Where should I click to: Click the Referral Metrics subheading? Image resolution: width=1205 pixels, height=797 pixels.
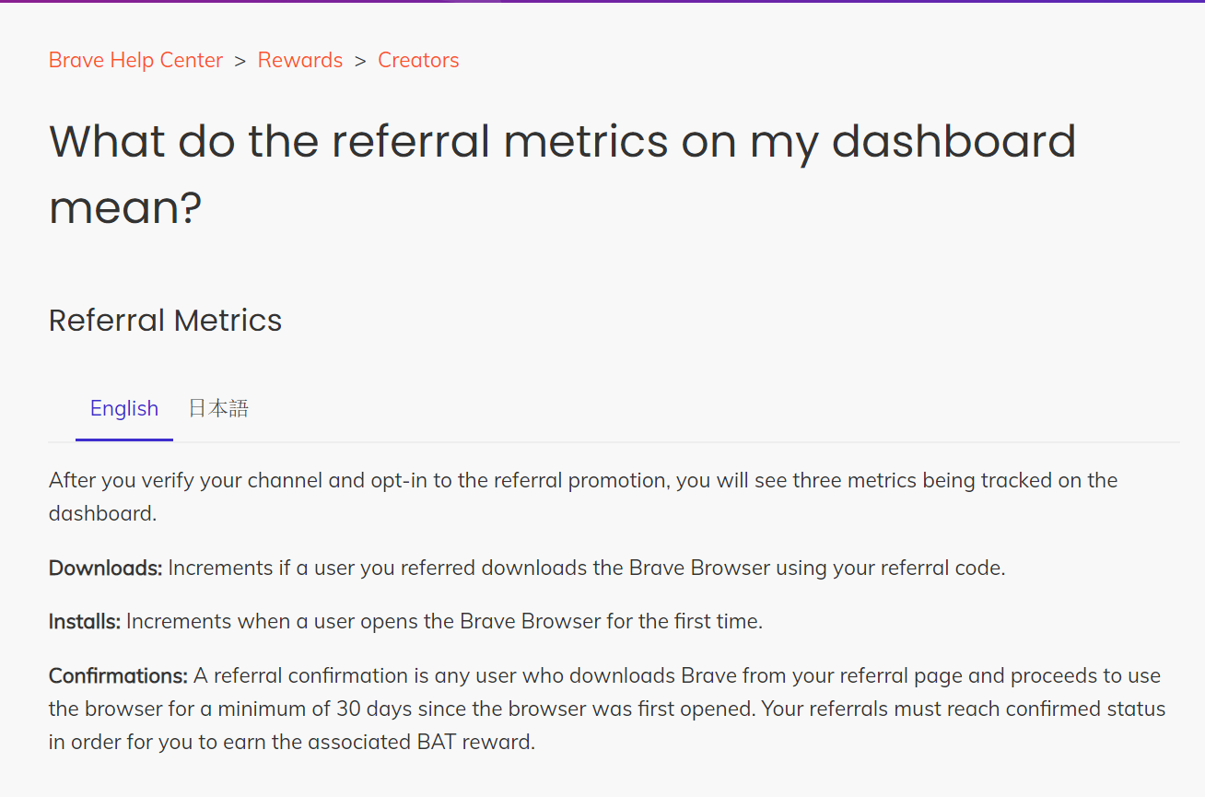click(165, 321)
